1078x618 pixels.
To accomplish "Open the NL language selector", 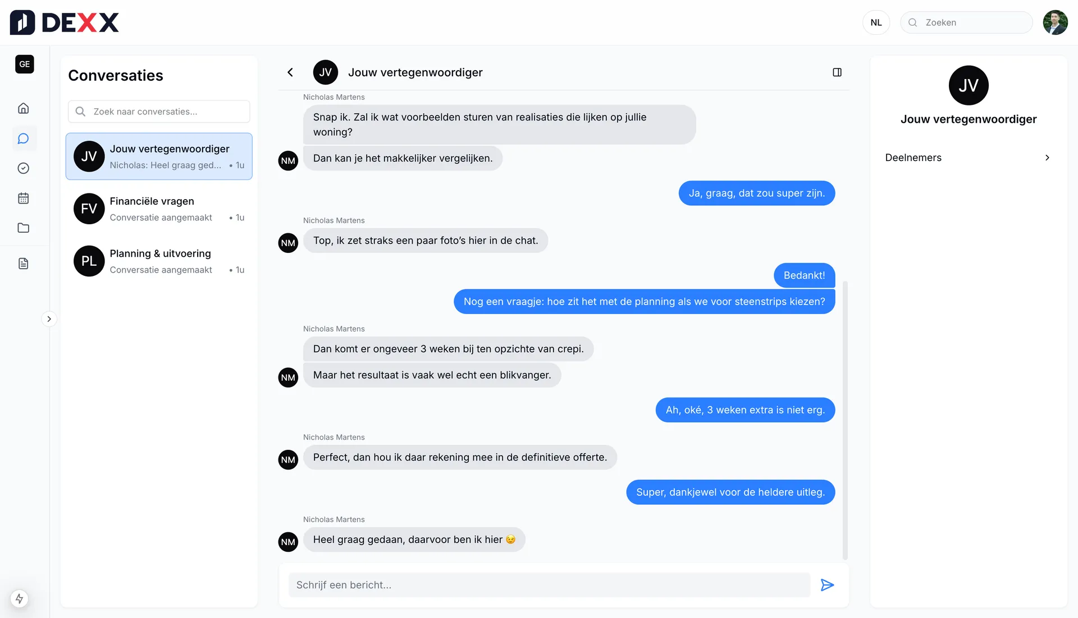I will click(876, 22).
